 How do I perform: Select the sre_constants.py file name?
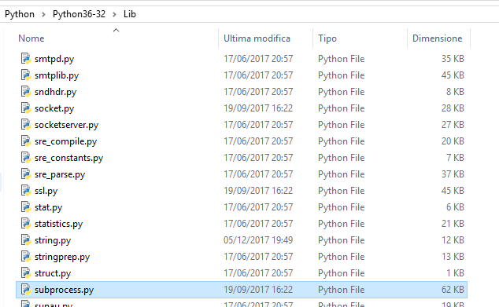(68, 158)
